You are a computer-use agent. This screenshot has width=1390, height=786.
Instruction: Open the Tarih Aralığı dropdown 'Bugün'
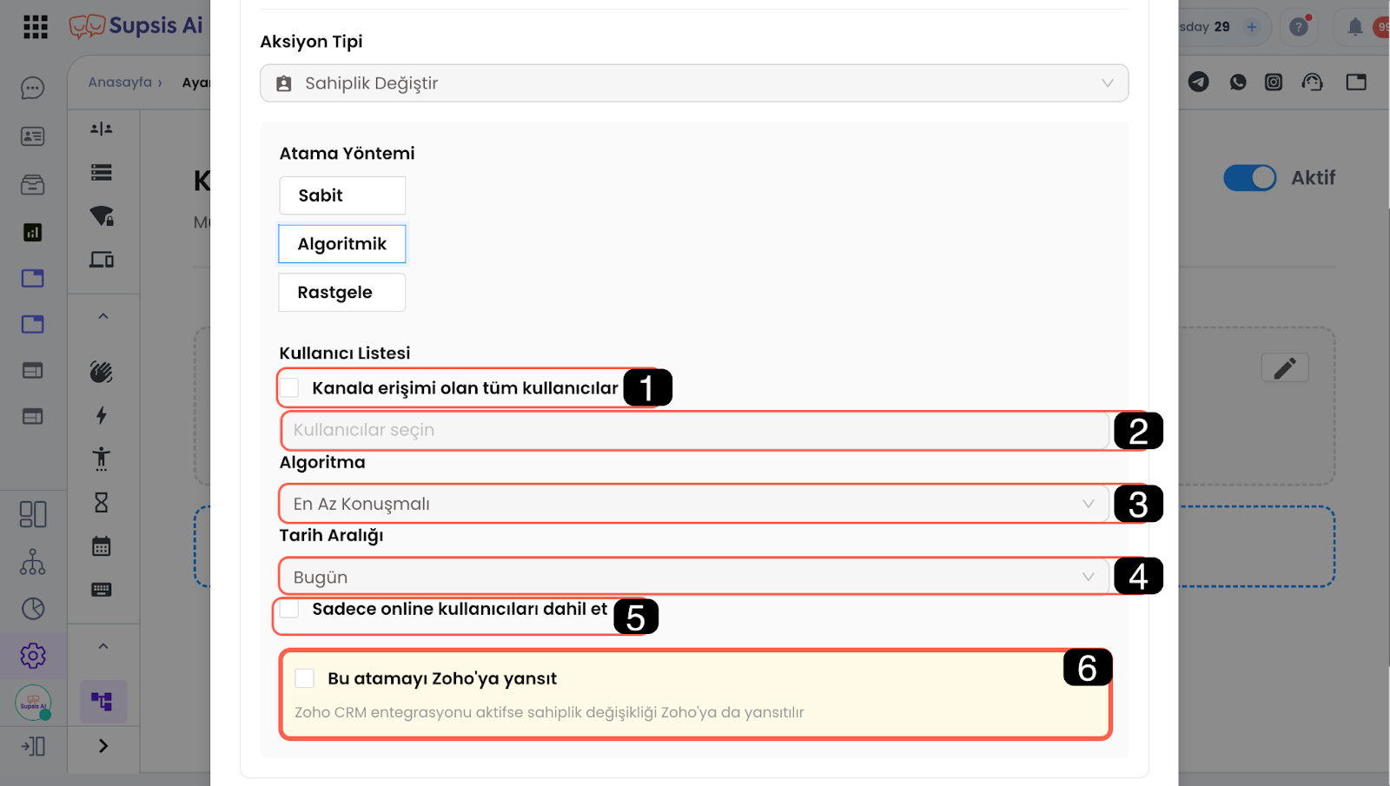point(693,577)
